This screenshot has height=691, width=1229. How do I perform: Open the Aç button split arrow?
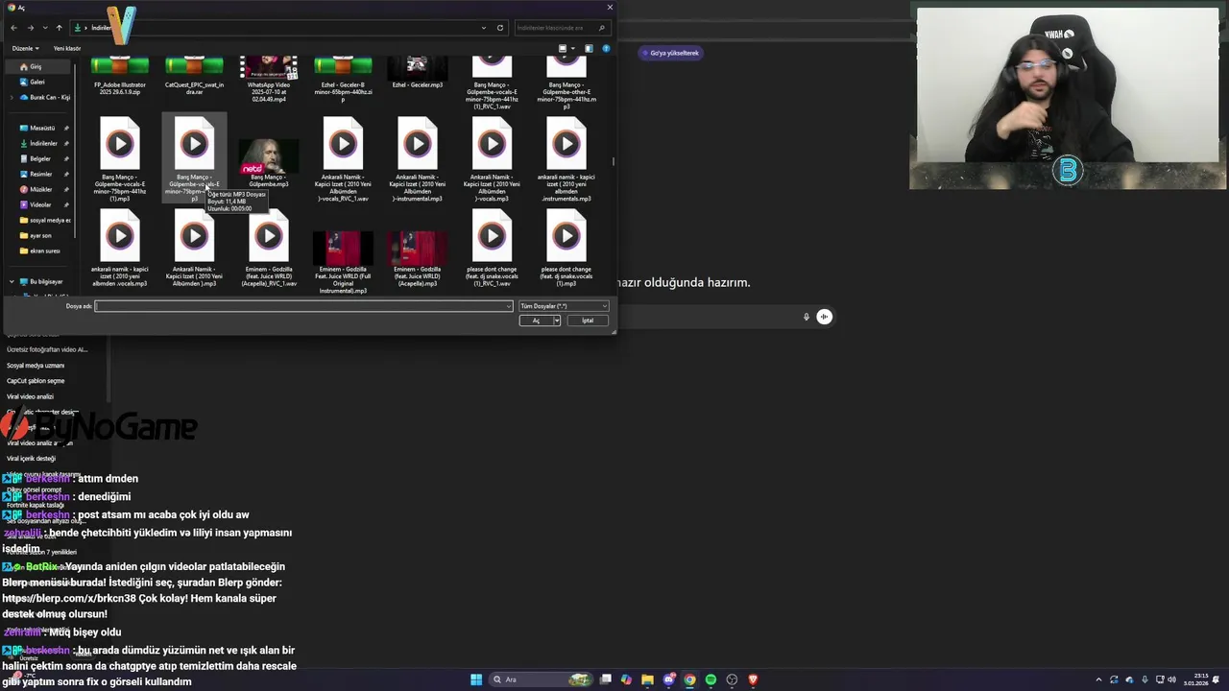[x=557, y=321]
